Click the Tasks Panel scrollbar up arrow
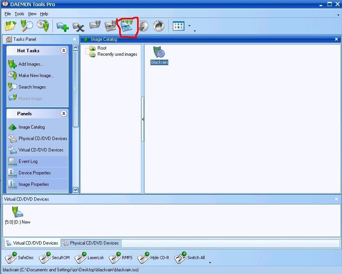The height and width of the screenshot is (274, 342). point(75,47)
